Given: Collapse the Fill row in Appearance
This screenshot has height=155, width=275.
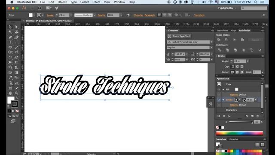Looking at the screenshot, I should pyautogui.click(x=223, y=90).
